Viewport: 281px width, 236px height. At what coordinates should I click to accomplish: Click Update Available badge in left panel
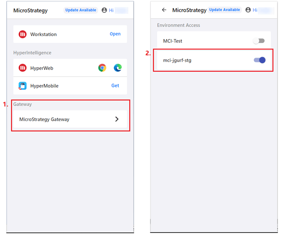click(x=81, y=10)
